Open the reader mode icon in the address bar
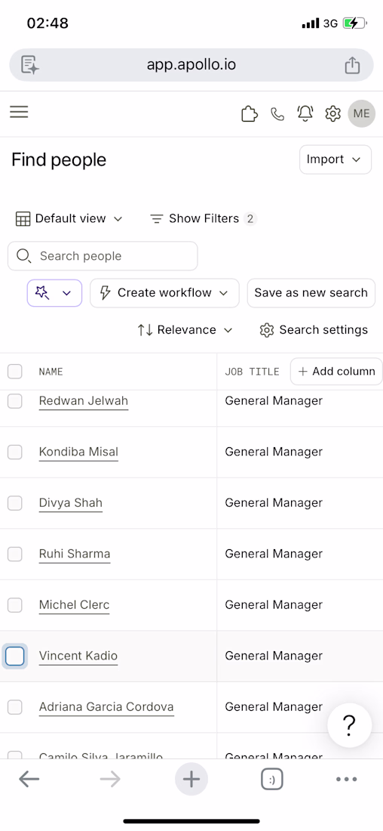 click(30, 65)
